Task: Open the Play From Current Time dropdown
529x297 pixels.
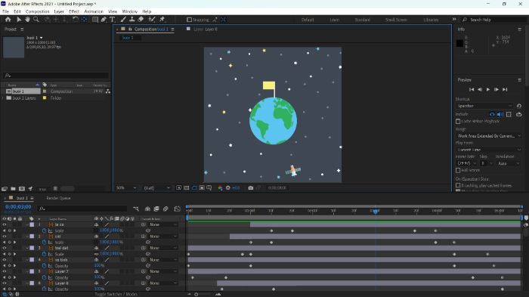Action: pos(489,150)
